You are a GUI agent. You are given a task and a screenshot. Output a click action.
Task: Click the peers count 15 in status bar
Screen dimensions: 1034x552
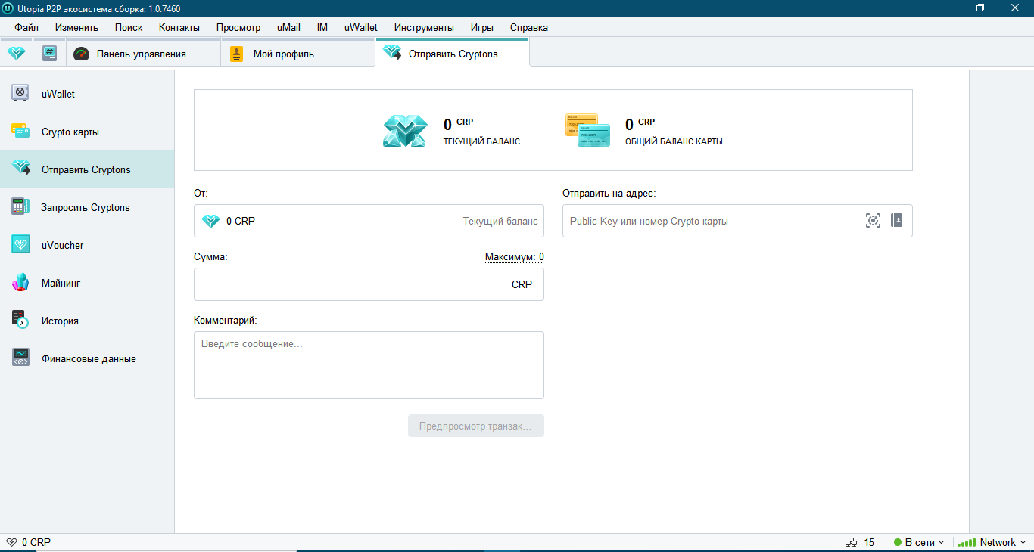click(869, 542)
